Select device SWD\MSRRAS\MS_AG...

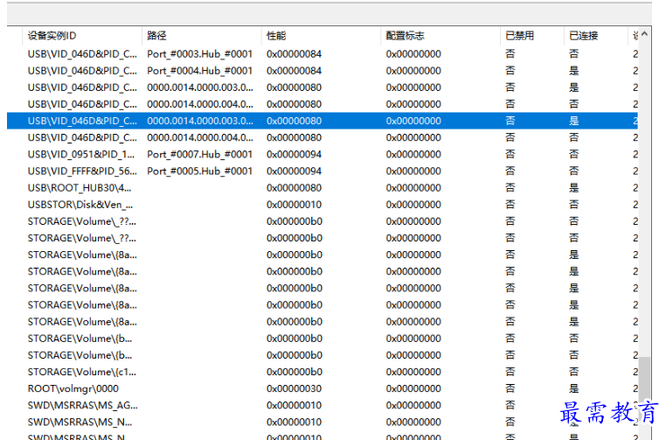[83, 405]
